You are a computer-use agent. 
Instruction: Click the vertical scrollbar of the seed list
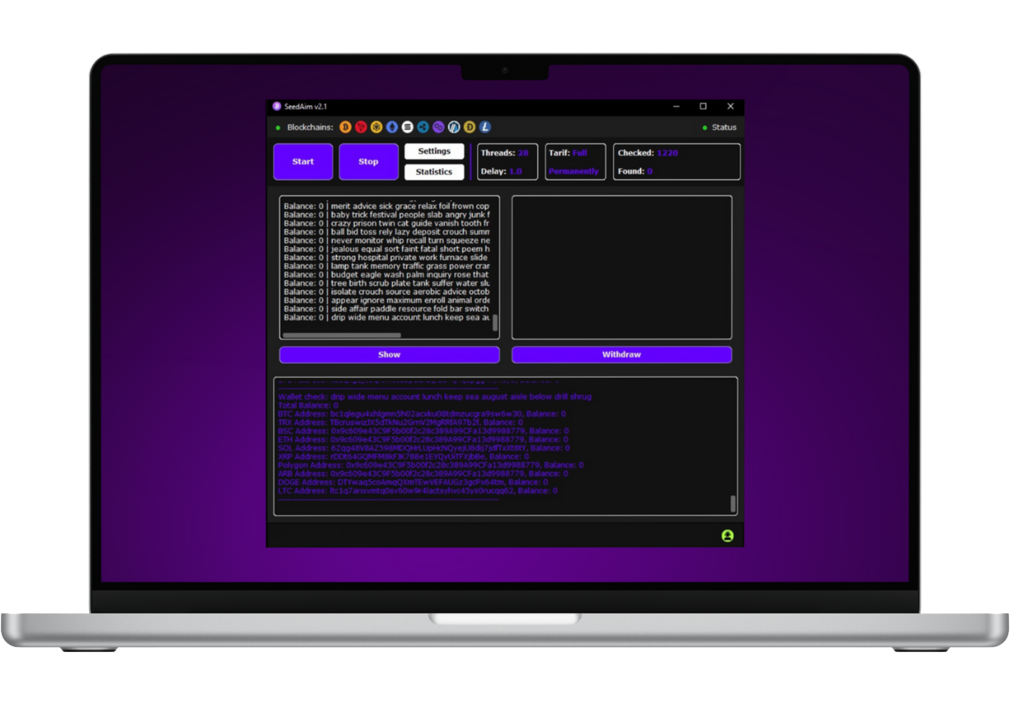(495, 321)
